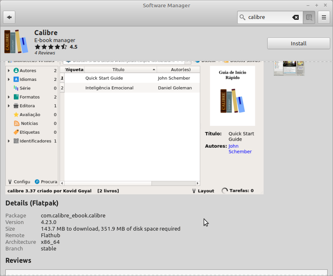333x276 pixels.
Task: Click the Procura search icon
Action: (37, 182)
